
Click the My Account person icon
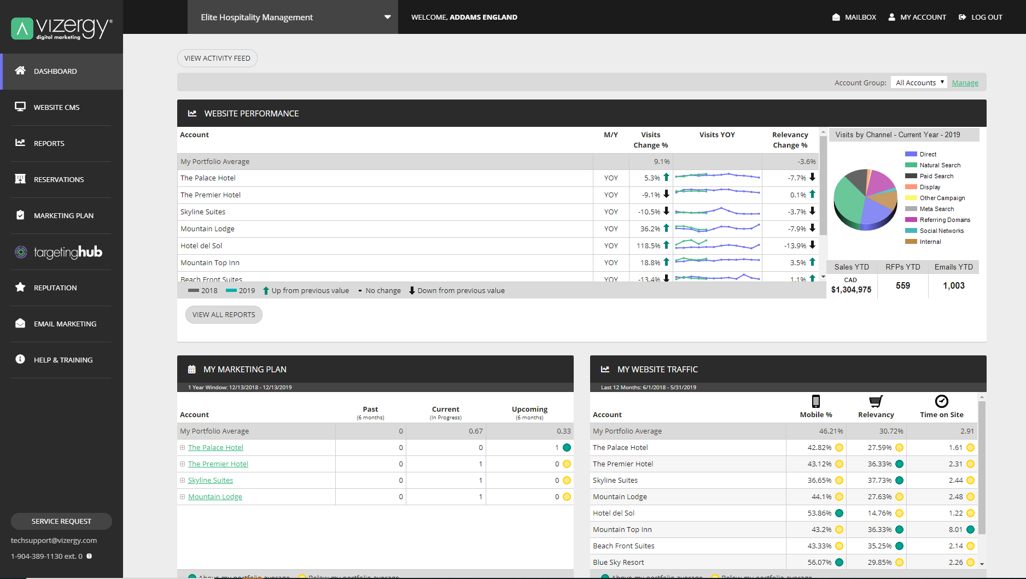(892, 17)
